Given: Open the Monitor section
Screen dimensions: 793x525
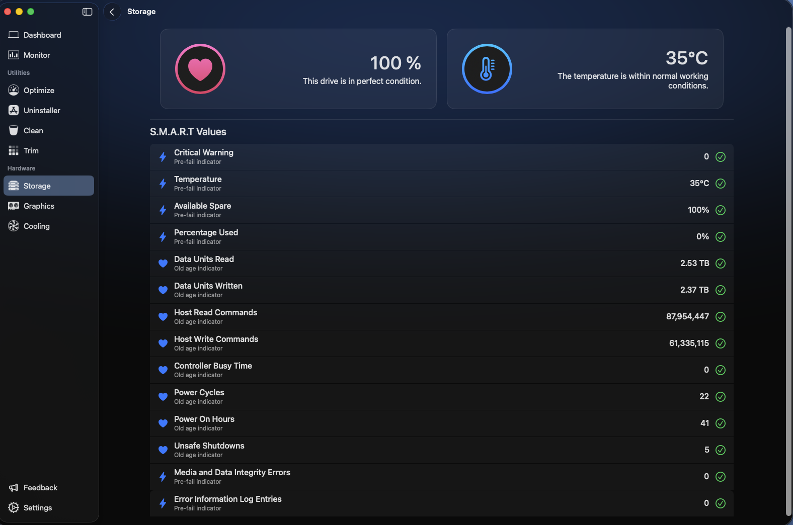Looking at the screenshot, I should pyautogui.click(x=49, y=55).
